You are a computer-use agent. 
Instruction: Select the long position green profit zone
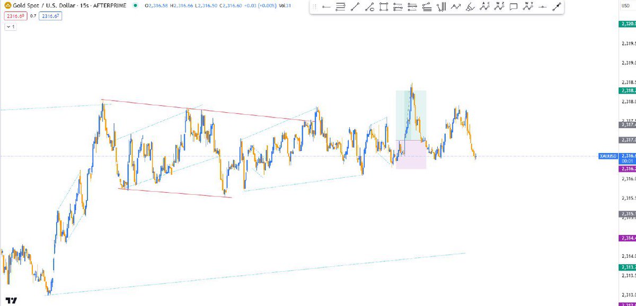point(411,115)
